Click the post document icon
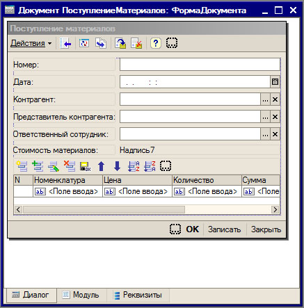Viewport: 304px width, 308px height. 120,43
